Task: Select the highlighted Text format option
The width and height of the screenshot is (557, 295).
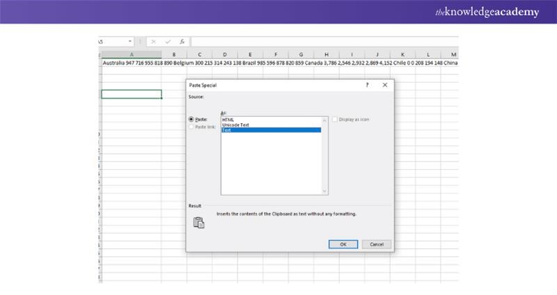Action: [x=271, y=130]
